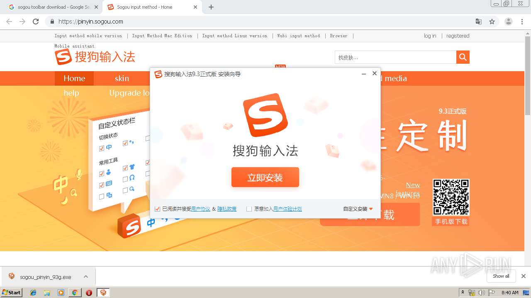Screen dimensions: 531x298
Task: Show hidden system tray icons
Action: tap(463, 293)
